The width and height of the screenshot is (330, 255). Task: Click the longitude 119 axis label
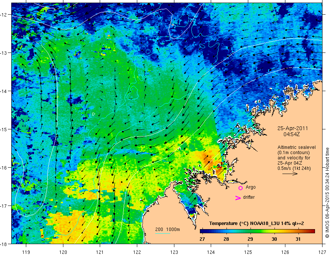[26, 252]
